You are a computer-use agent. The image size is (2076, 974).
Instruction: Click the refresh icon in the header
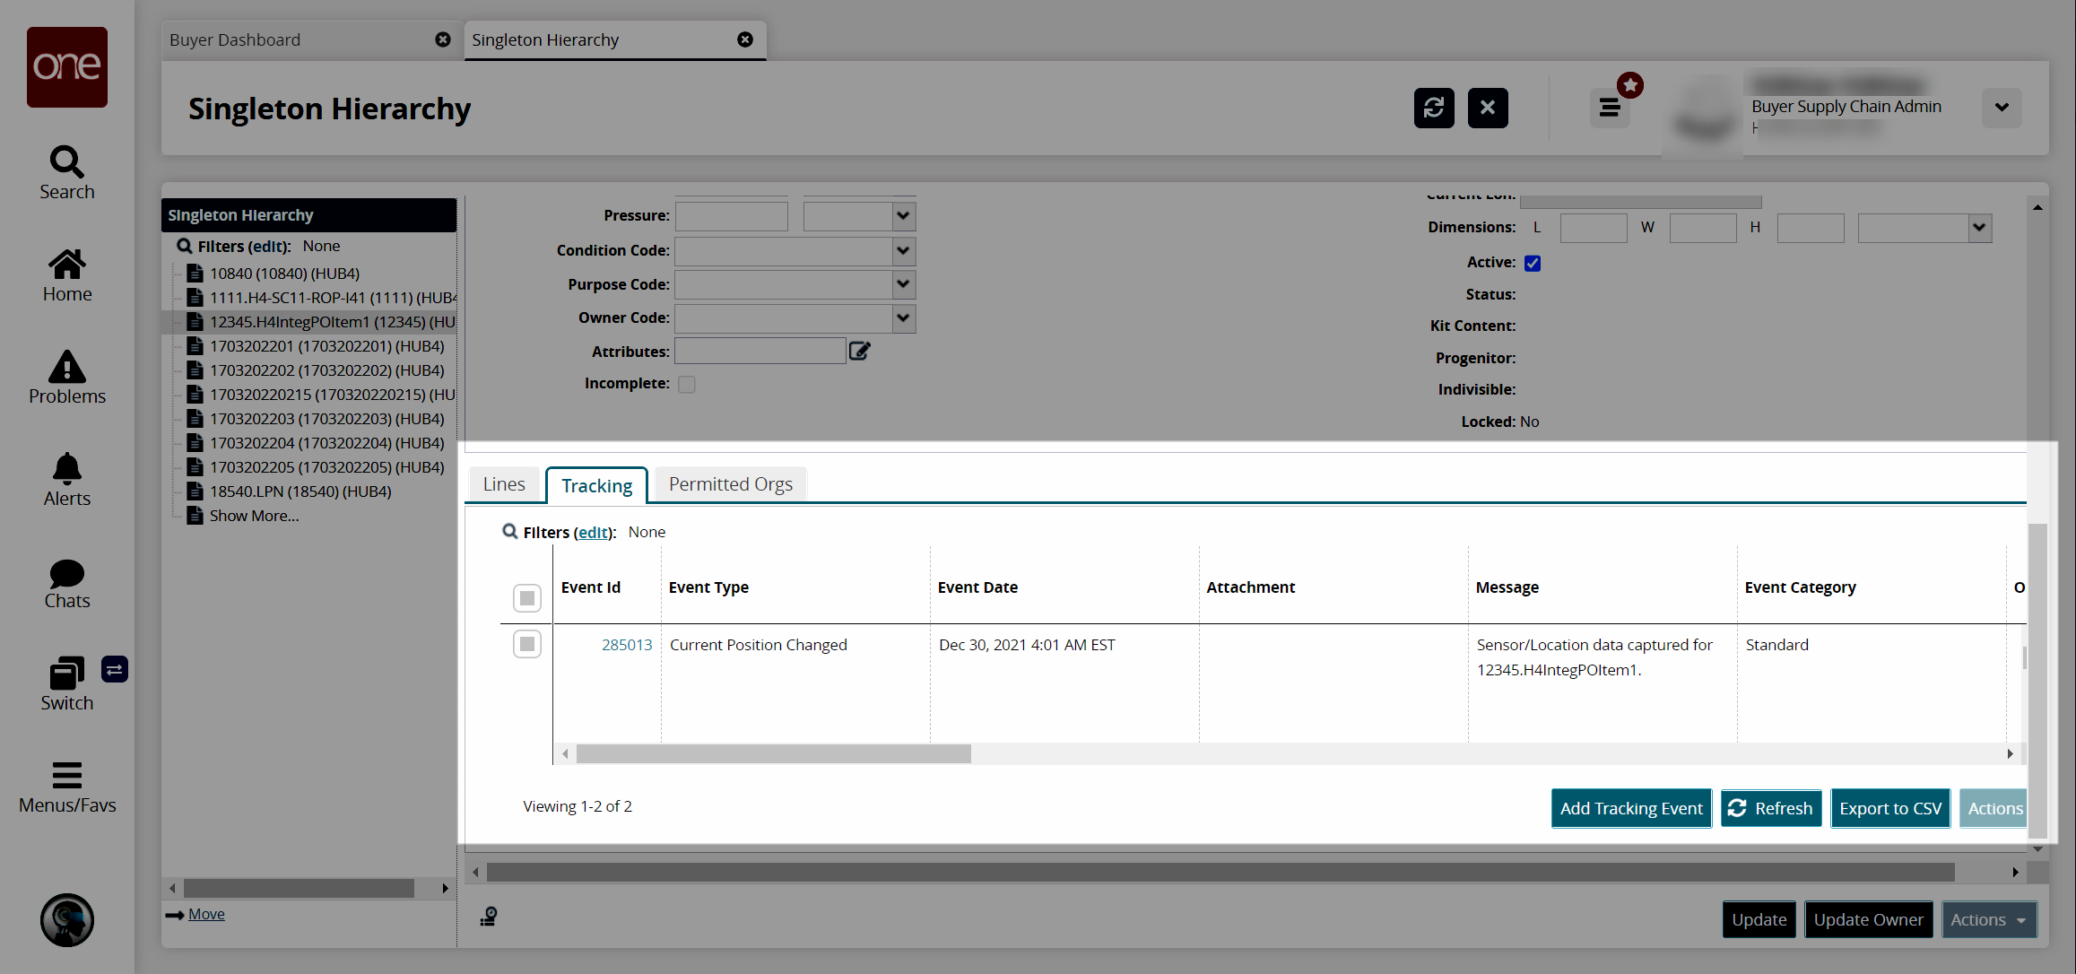1434,108
